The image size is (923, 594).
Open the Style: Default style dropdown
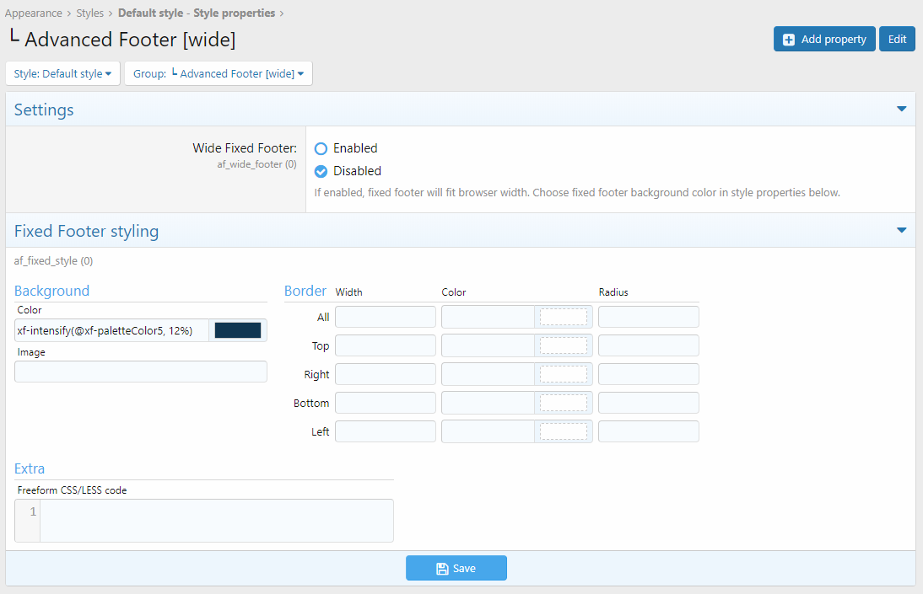click(63, 74)
